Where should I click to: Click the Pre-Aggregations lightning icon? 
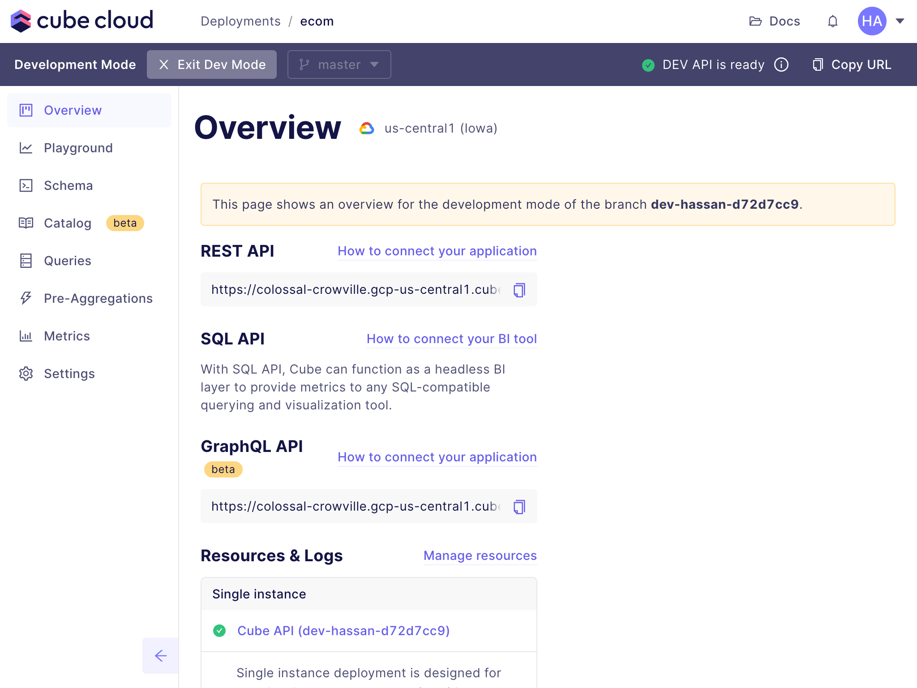26,298
